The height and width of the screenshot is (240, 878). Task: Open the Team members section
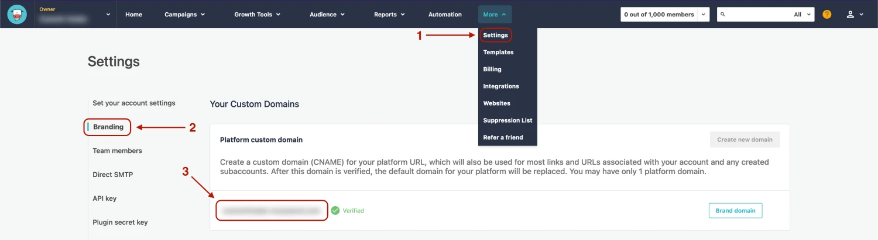(x=117, y=151)
